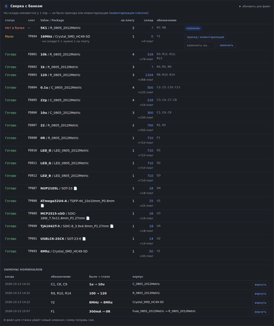
Task: Open stock value 16 for MCP2515-xSO
Action: coord(151,214)
